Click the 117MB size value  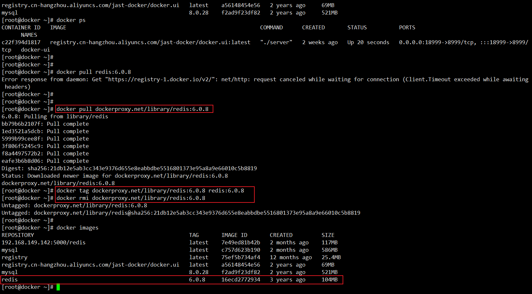click(330, 242)
